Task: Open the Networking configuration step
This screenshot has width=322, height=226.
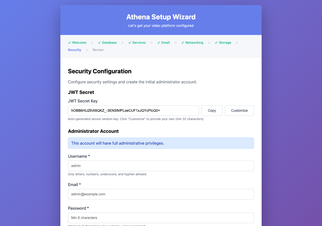Action: (194, 42)
